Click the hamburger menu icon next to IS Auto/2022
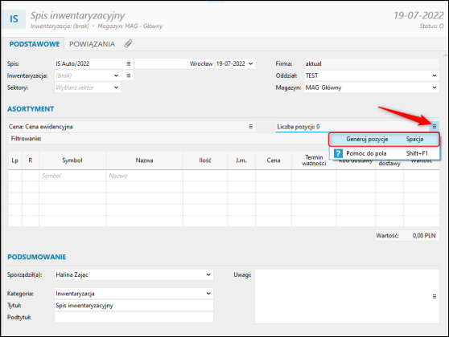449x337 pixels. [129, 63]
